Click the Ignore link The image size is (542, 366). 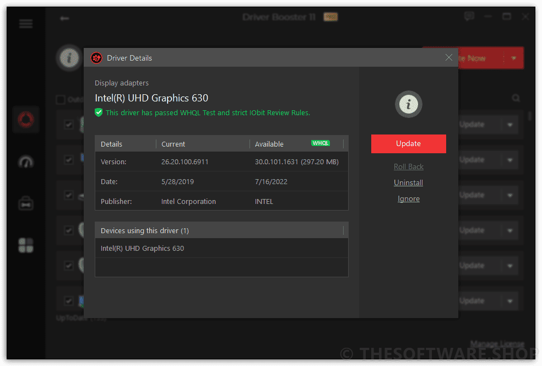click(x=409, y=198)
